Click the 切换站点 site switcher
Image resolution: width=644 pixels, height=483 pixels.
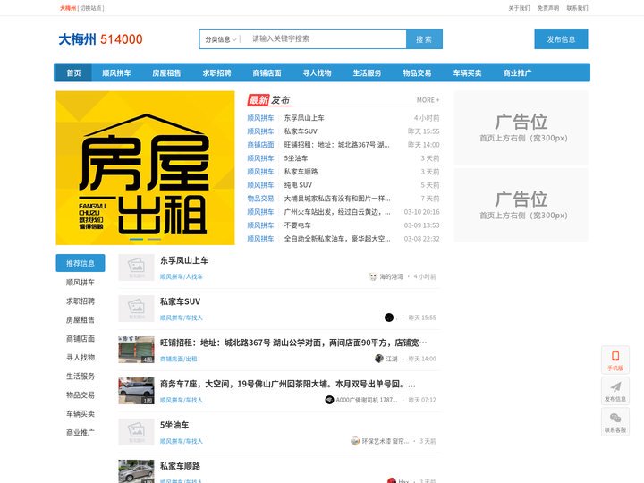tap(92, 8)
